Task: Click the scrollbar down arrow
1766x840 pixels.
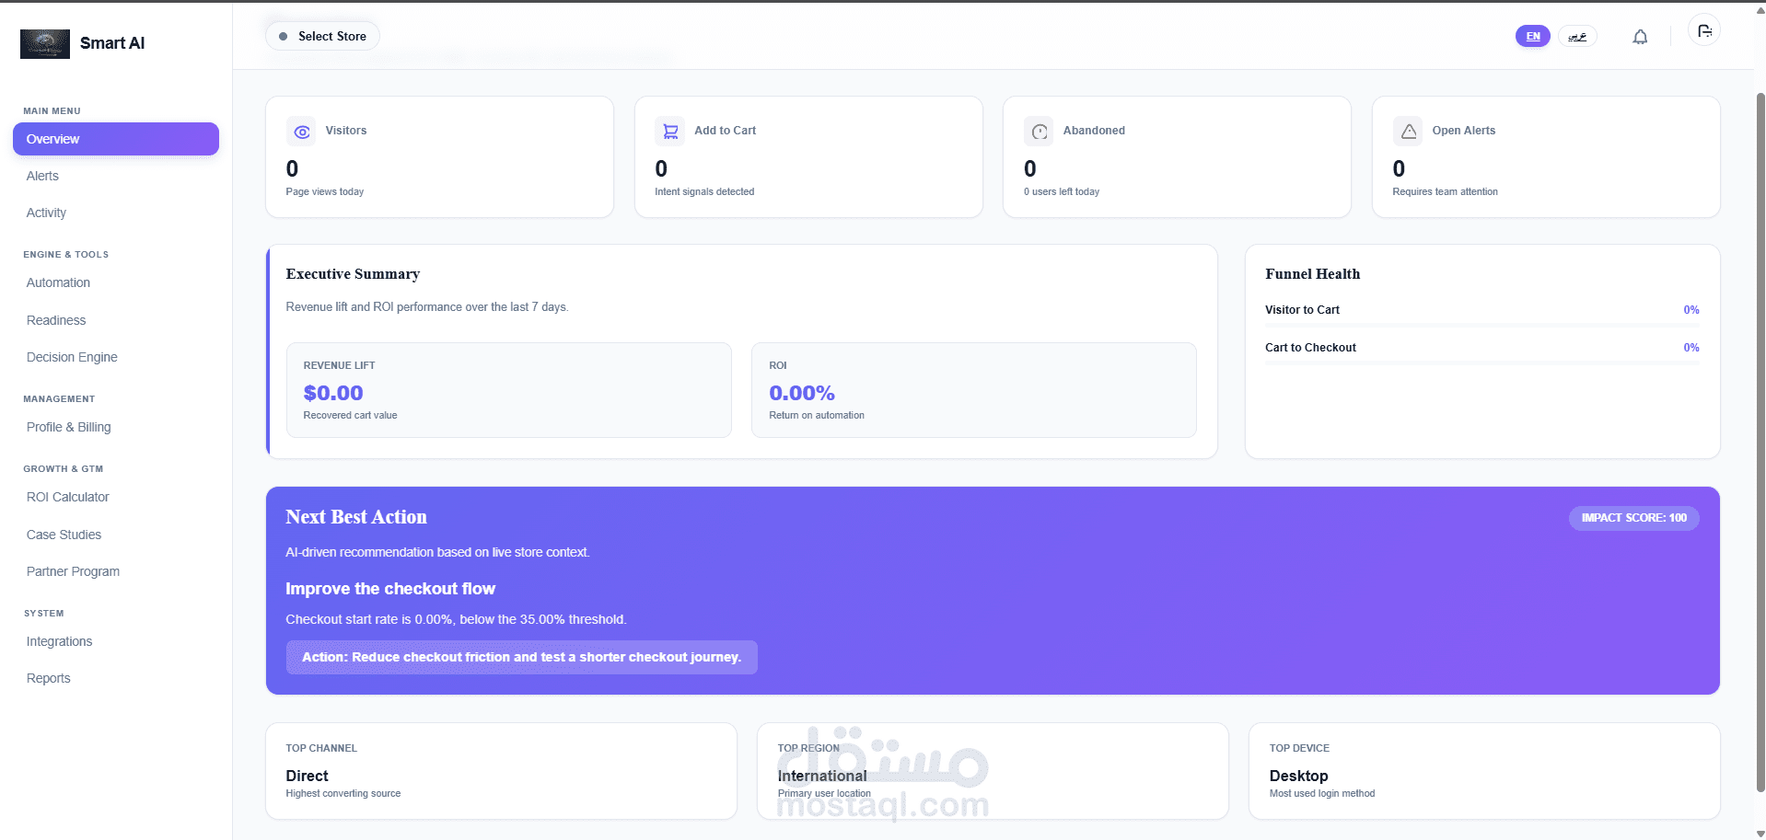Action: point(1760,834)
